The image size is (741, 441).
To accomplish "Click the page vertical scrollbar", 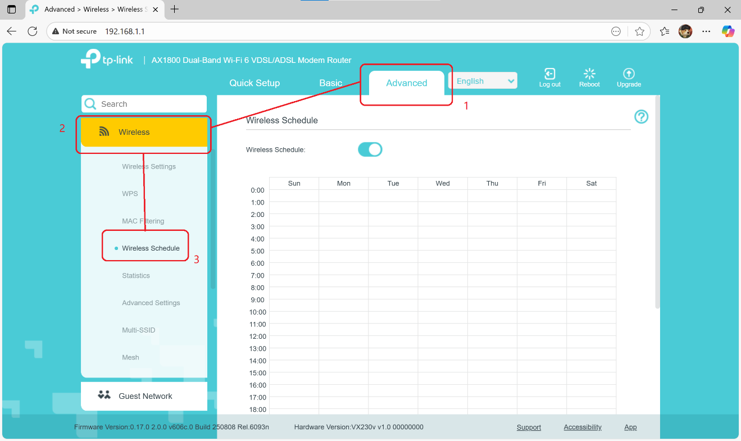I will [x=657, y=202].
